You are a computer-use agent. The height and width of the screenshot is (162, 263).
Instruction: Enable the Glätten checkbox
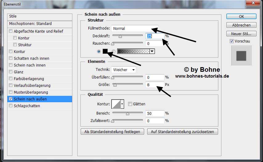pyautogui.click(x=130, y=104)
